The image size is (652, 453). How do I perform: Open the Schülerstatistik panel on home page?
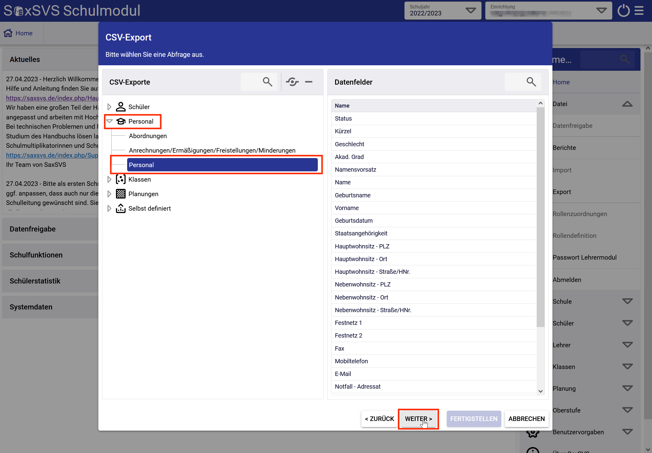(x=50, y=281)
